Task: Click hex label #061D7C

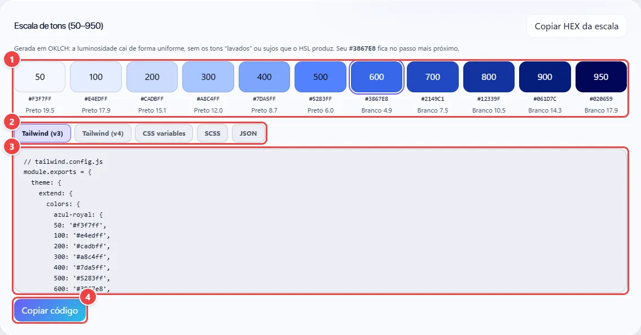Action: click(x=545, y=99)
